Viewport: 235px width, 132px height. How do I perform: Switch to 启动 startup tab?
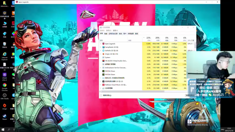point(120,34)
